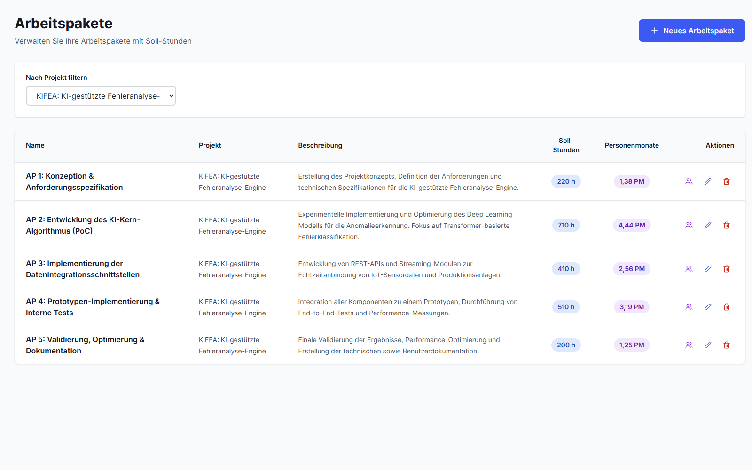Edit AP 1 Konzeption using pencil icon

click(708, 181)
